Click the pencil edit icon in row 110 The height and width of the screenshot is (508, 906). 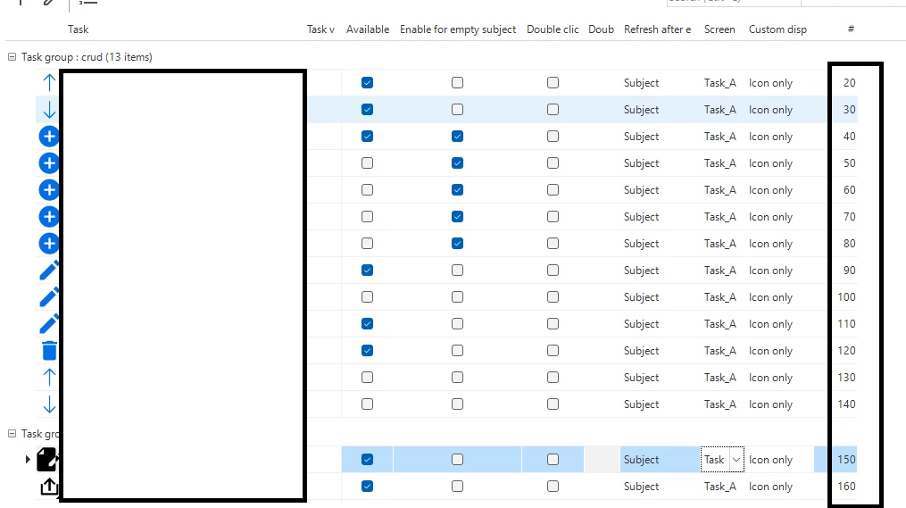click(x=49, y=324)
